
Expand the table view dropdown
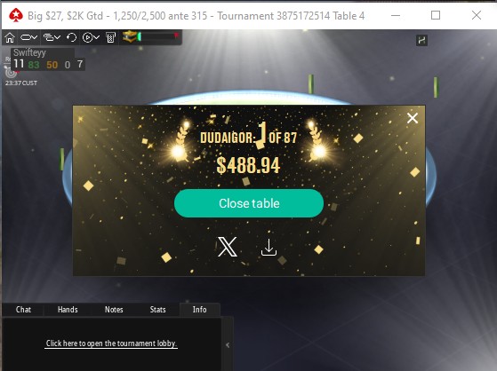(x=28, y=37)
